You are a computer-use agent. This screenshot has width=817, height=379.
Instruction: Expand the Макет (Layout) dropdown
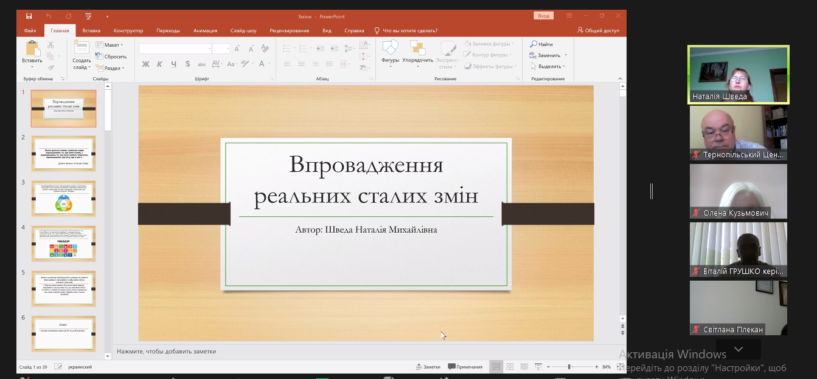(113, 45)
